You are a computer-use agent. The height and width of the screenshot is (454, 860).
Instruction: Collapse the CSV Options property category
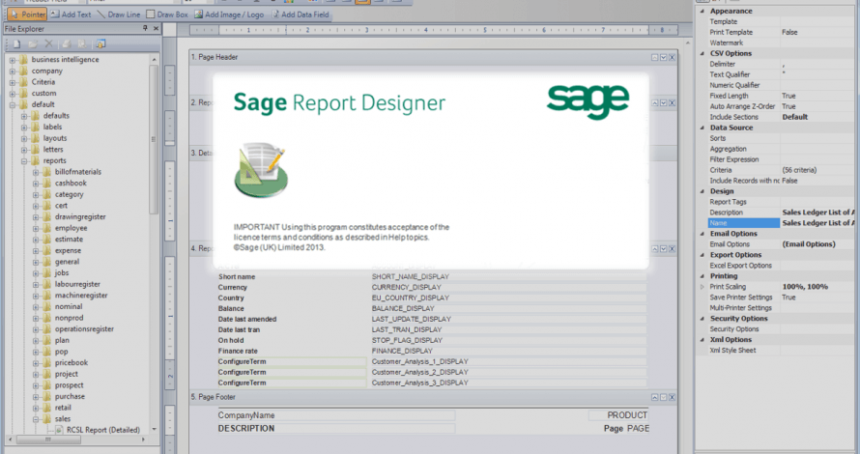[702, 53]
